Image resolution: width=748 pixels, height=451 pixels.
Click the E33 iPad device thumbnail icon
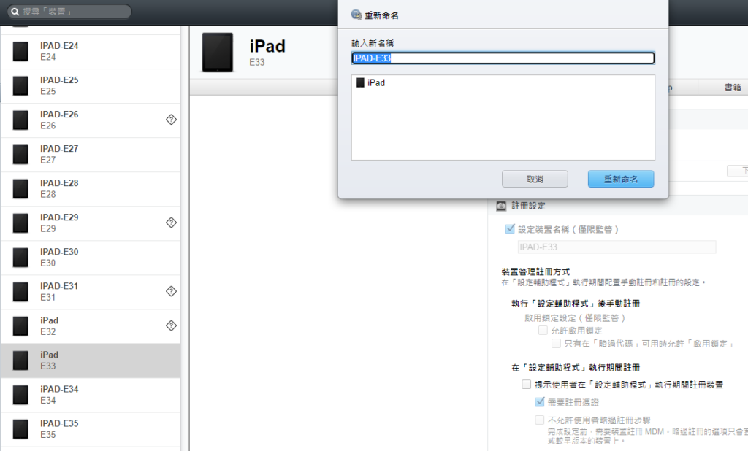[x=20, y=361]
